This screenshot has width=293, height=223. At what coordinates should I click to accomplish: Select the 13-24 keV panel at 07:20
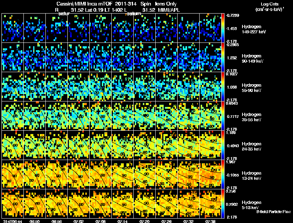tap(144, 174)
